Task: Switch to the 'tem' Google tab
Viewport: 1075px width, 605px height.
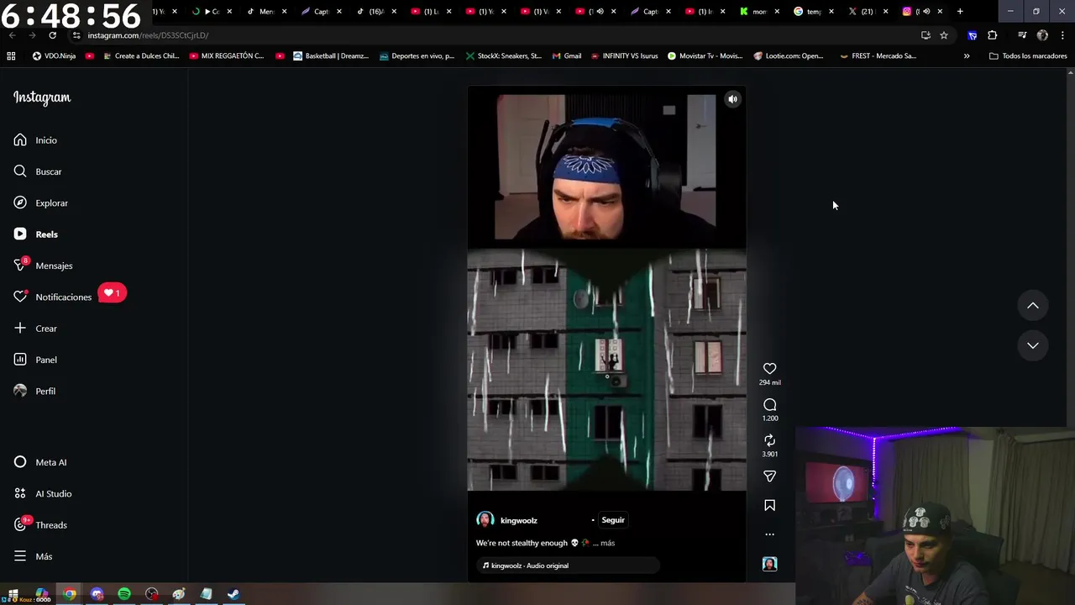Action: (813, 12)
